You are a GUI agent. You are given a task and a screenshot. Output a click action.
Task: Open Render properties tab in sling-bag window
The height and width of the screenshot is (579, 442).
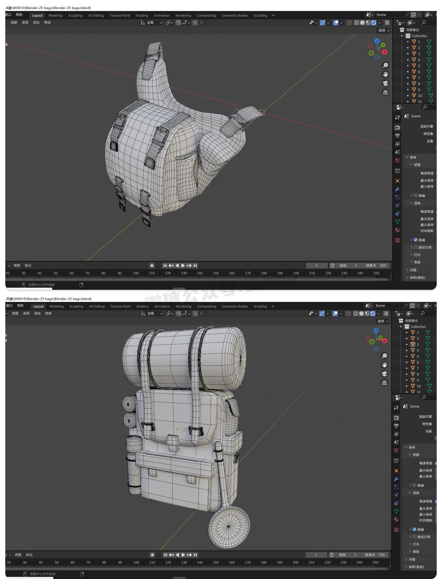pyautogui.click(x=397, y=127)
